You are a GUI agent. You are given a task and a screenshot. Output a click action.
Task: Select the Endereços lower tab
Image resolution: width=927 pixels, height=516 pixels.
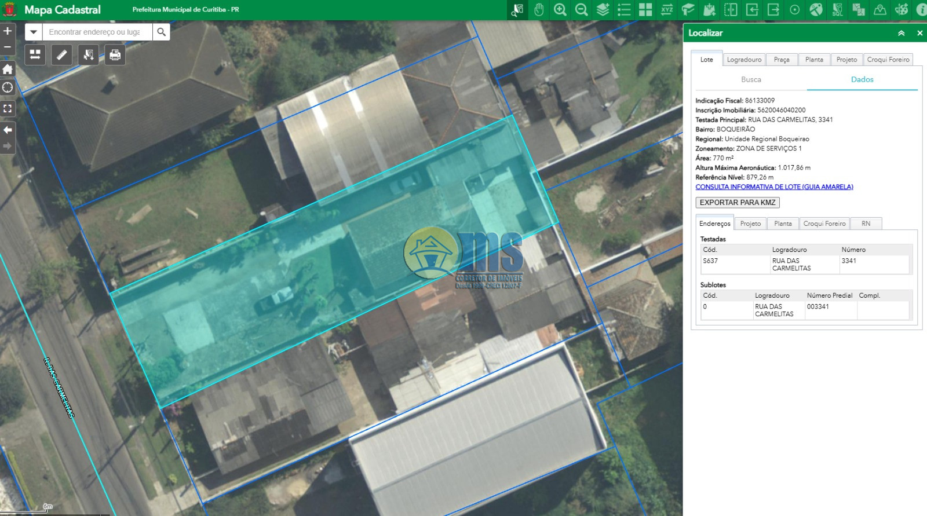[x=714, y=224]
